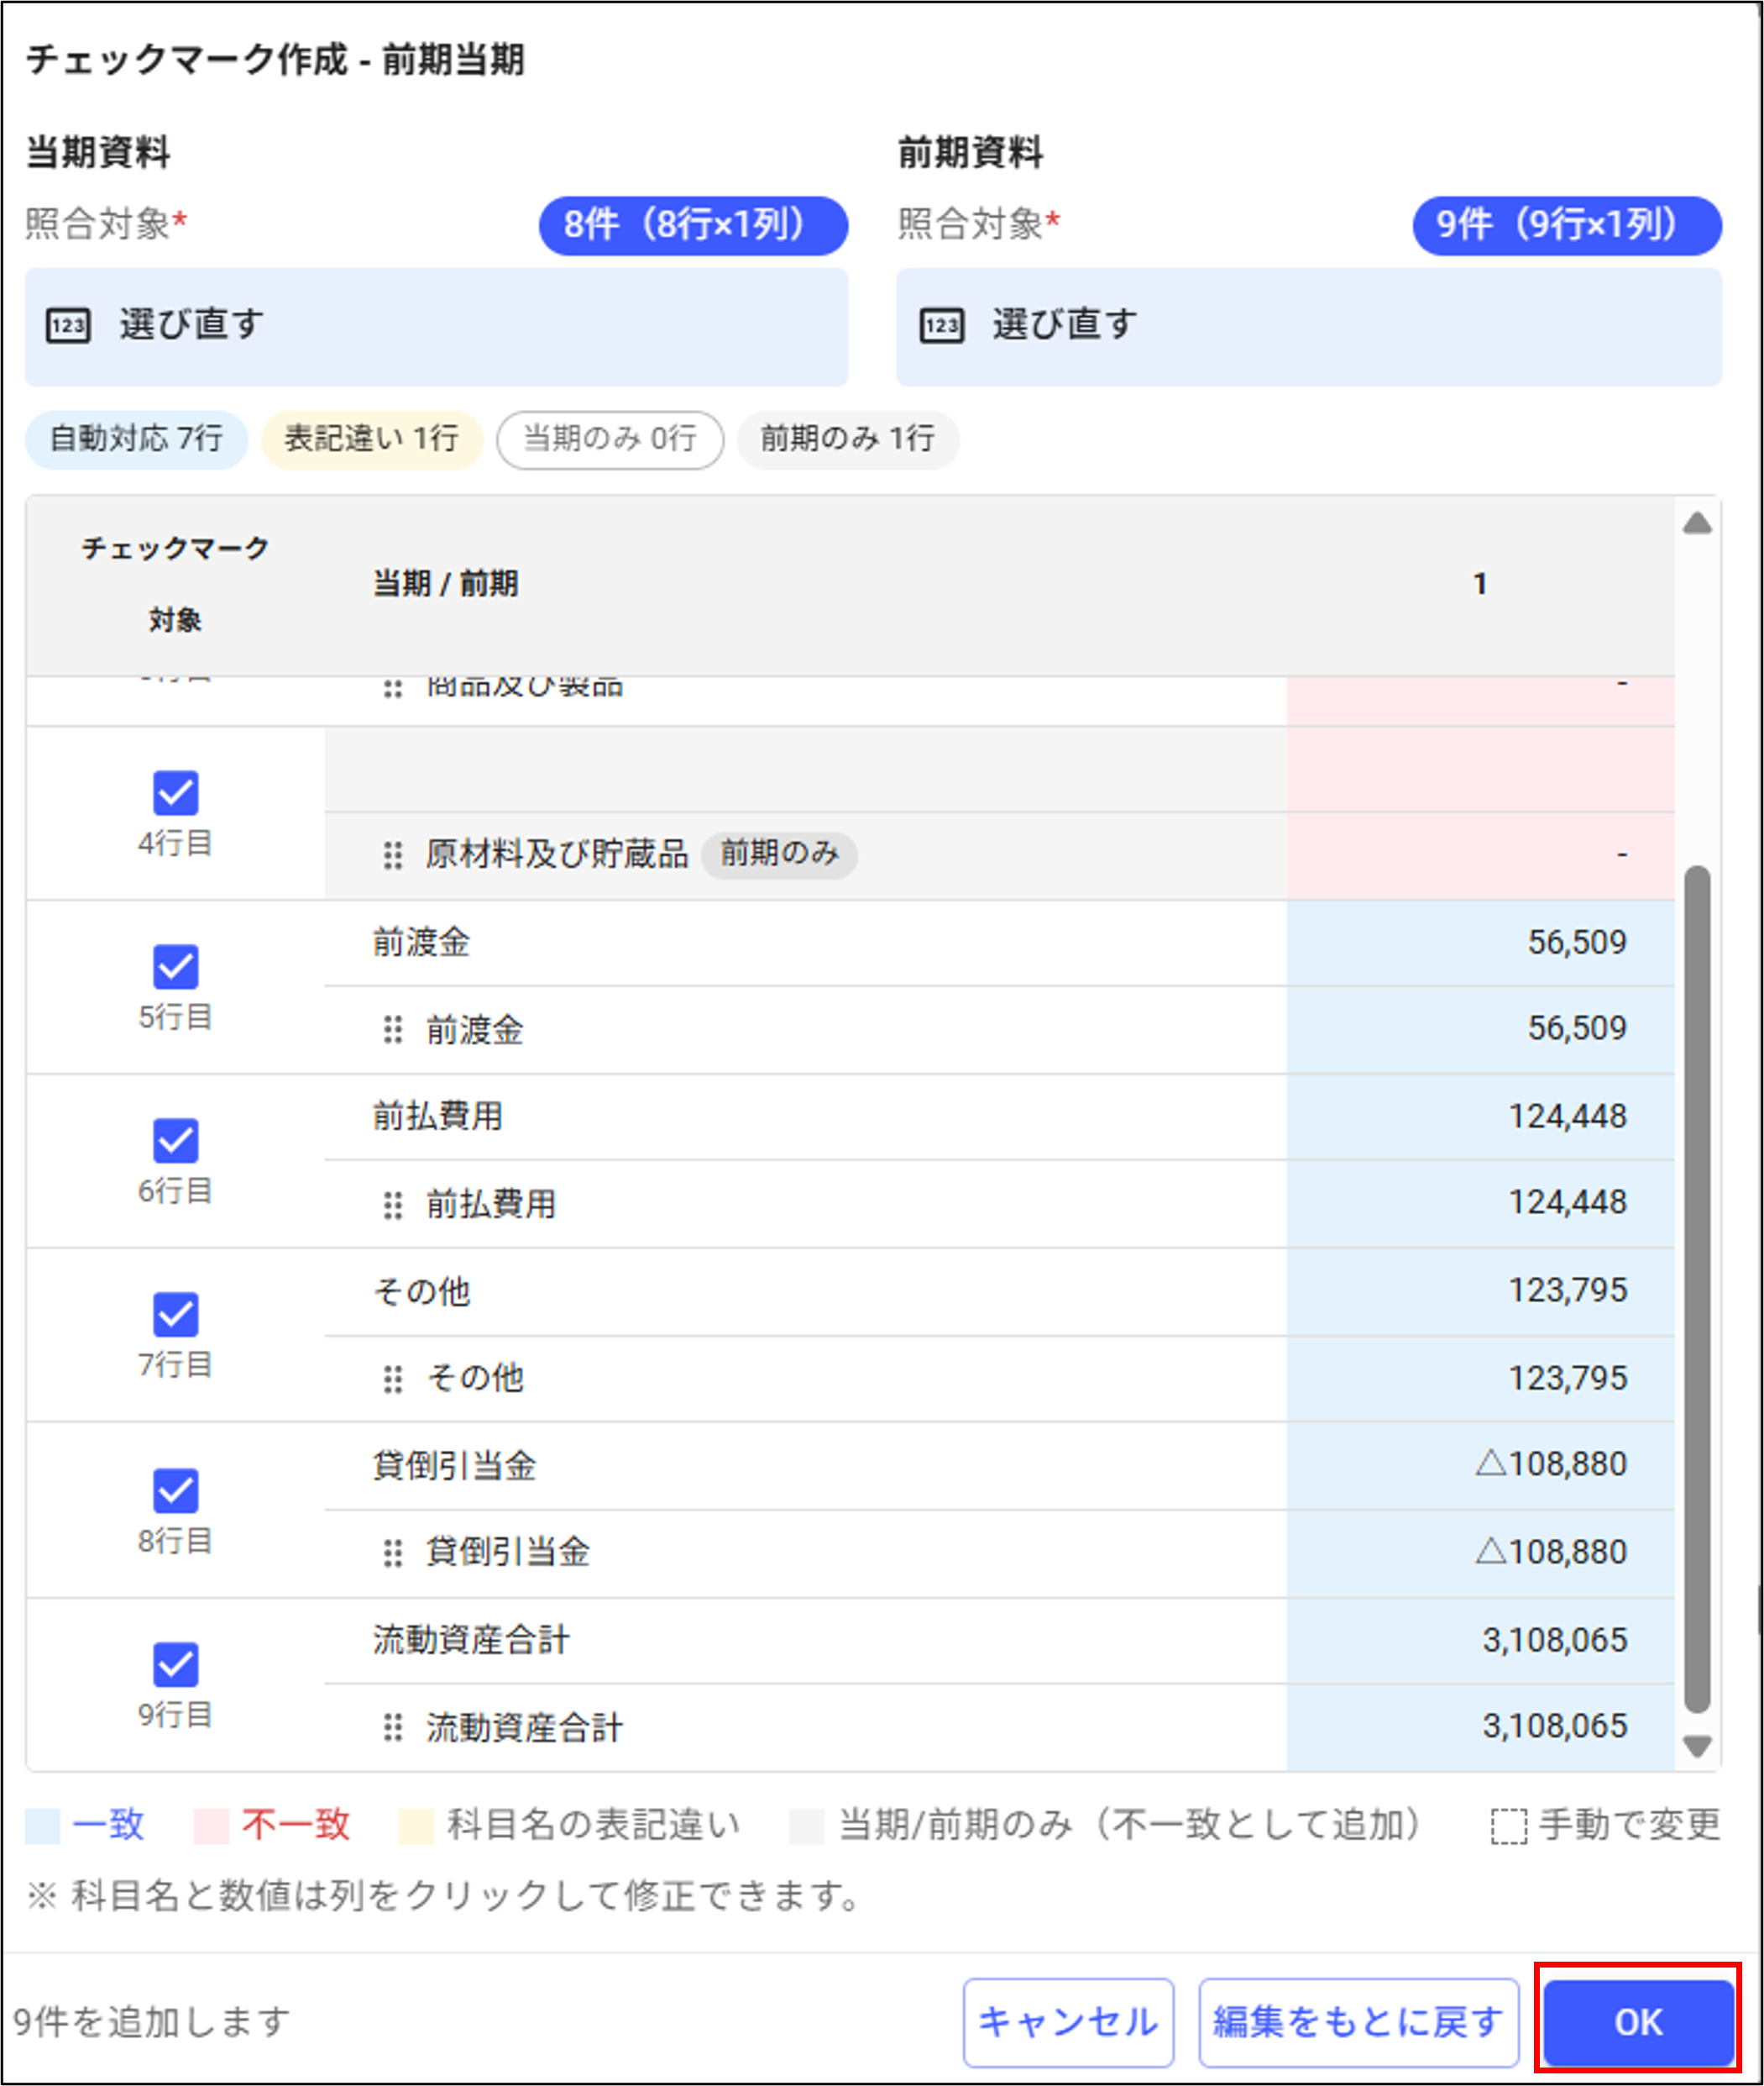
Task: Uncheck the 5行目 checkbox
Action: click(175, 966)
